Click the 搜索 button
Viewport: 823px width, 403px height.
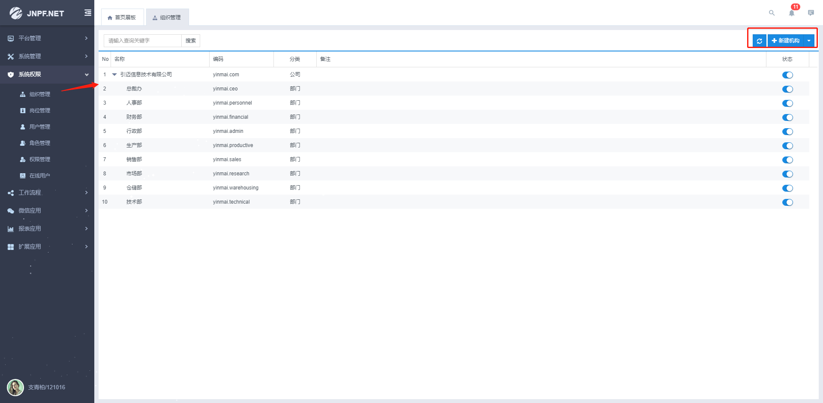click(191, 41)
